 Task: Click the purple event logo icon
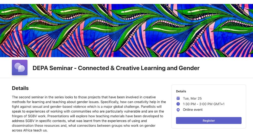click(20, 68)
